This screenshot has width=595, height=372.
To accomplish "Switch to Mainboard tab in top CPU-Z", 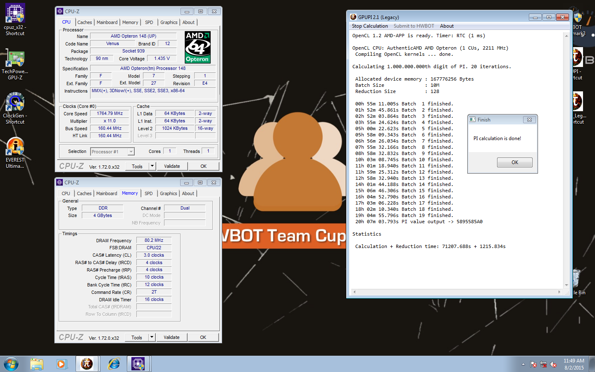I will tap(107, 22).
